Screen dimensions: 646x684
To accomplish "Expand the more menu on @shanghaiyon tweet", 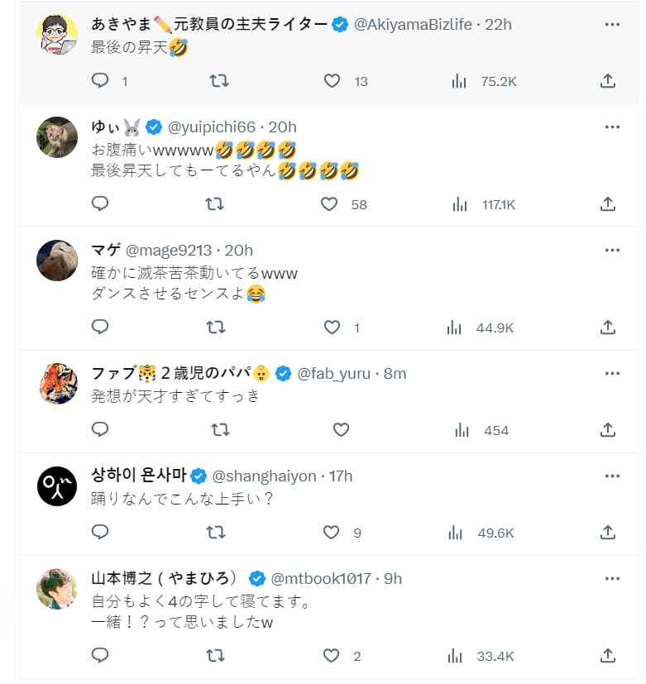I will coord(612,476).
